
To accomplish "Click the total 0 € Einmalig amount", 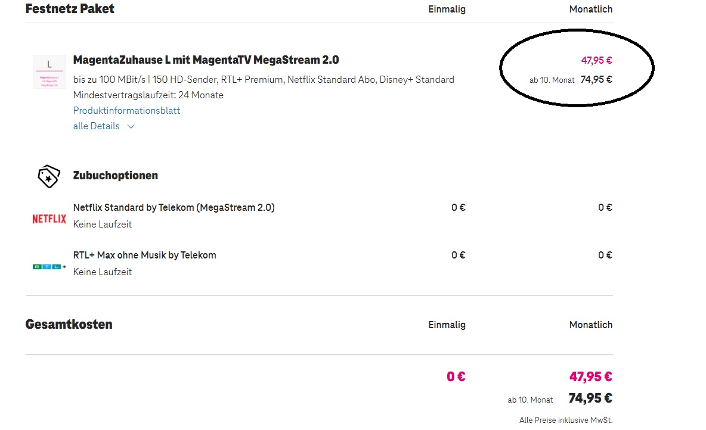I will 456,376.
